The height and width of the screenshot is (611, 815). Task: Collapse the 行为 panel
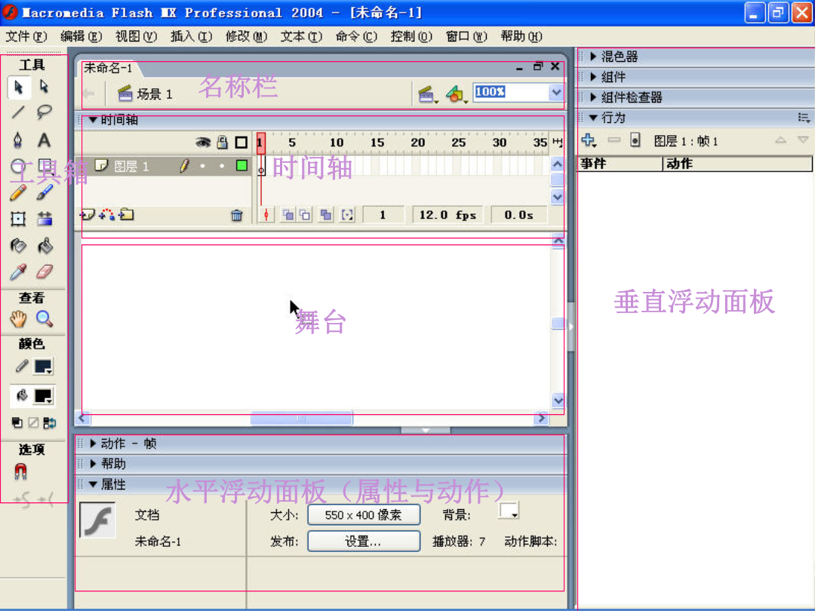coord(593,118)
